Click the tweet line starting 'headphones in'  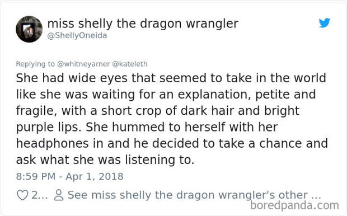click(172, 143)
